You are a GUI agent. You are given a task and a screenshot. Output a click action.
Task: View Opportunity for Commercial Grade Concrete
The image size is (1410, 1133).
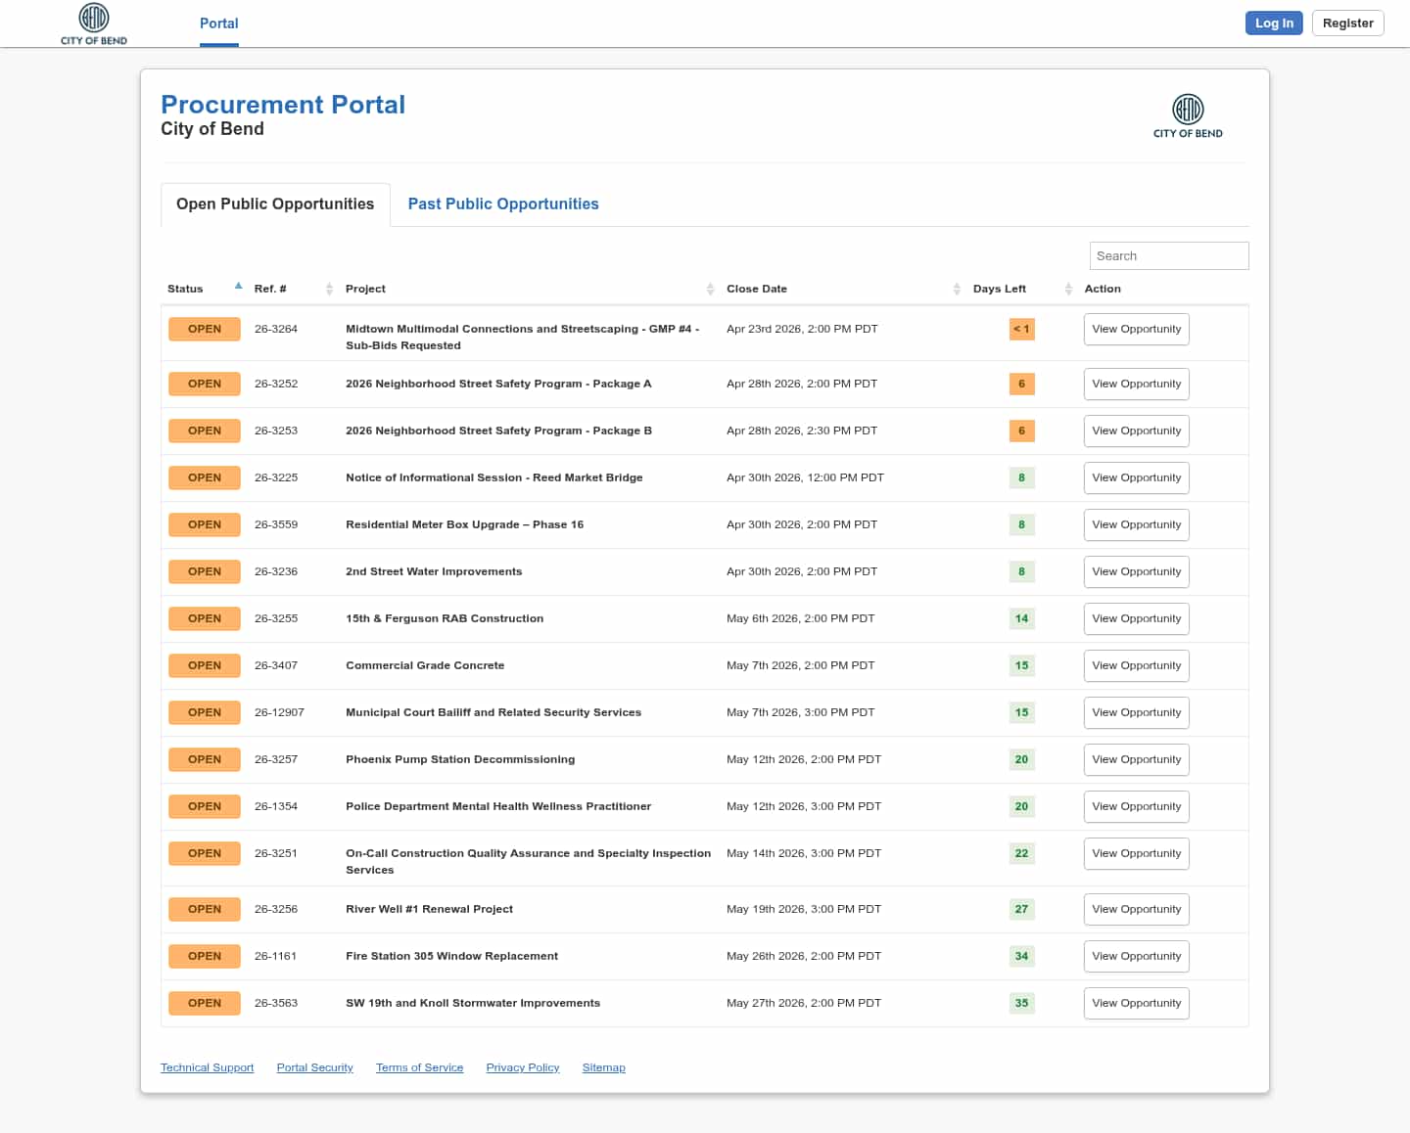[x=1136, y=665]
